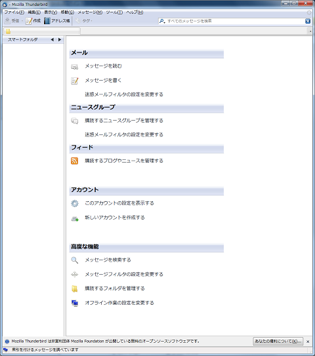The width and height of the screenshot is (315, 356).
Task: Select the folder tab in tab bar
Action: 42,31
